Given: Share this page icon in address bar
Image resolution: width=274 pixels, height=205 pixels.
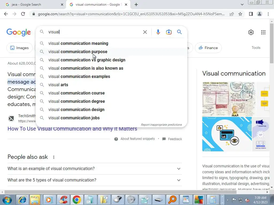Looking at the screenshot, I should pos(232,14).
